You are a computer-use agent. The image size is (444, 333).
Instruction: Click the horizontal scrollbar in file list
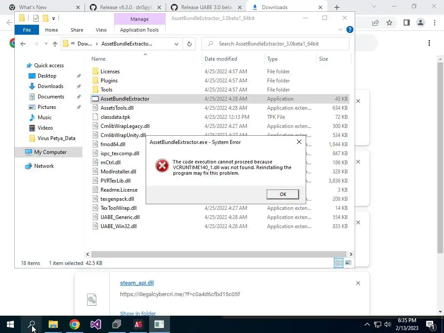pos(219,254)
